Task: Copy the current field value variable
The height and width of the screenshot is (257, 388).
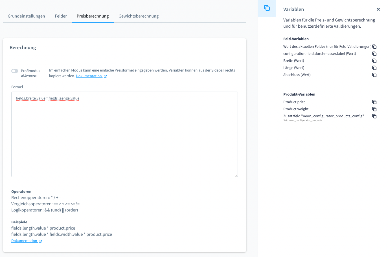Action: [374, 47]
